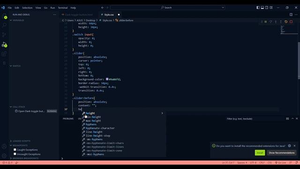
Task: Click the debug Step Over icon
Action: click(x=270, y=22)
